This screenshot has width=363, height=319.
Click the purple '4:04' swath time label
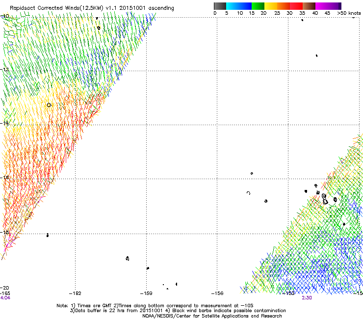click(5, 298)
